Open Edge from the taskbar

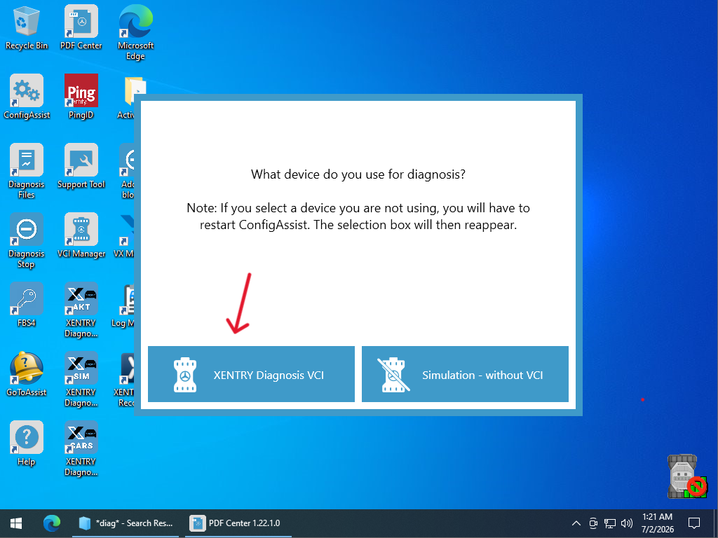[x=52, y=523]
